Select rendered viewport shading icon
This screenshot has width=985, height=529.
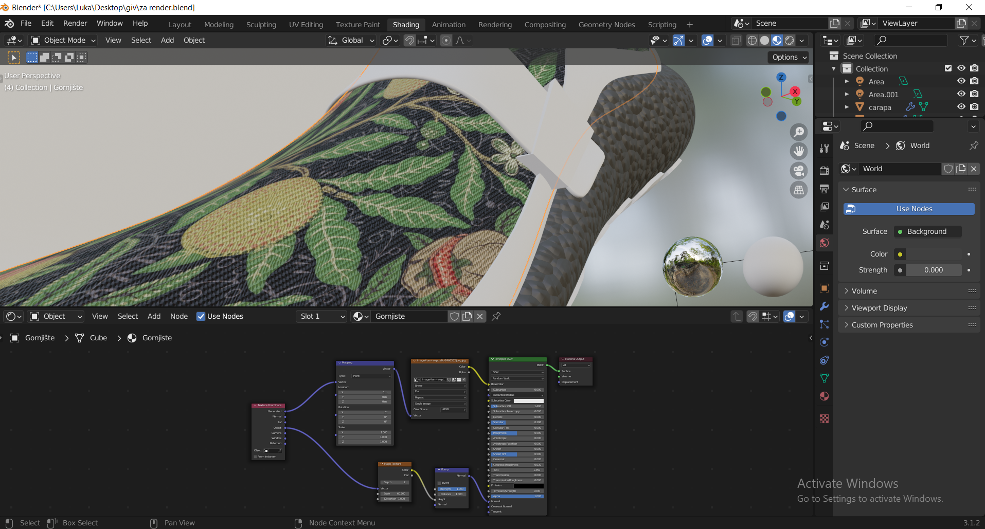(x=790, y=40)
